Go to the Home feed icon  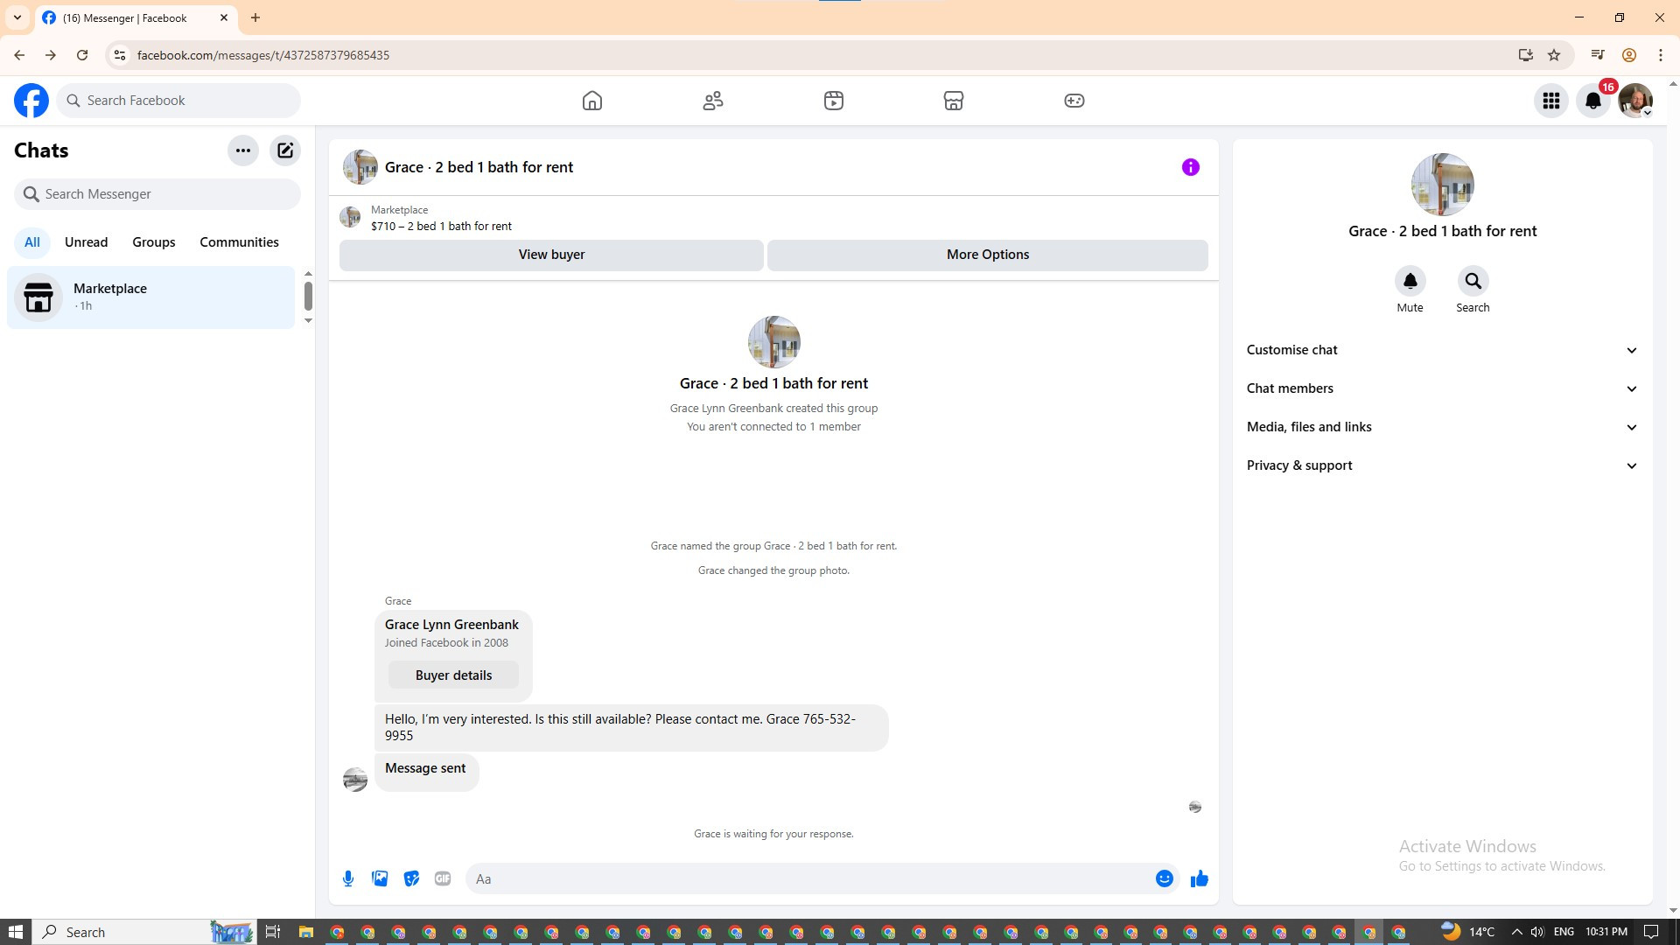point(592,101)
